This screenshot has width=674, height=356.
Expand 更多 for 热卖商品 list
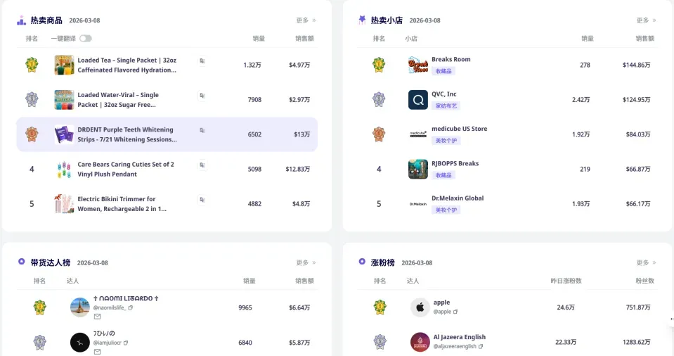tap(306, 20)
